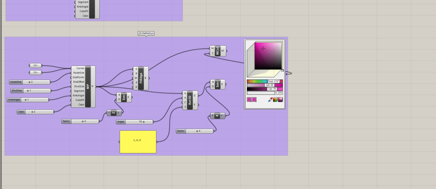This screenshot has height=189, width=436.
Task: Select the lower Crv parameter
Action: 36,73
